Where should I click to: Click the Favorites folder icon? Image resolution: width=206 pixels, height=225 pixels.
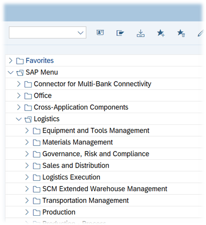click(20, 61)
